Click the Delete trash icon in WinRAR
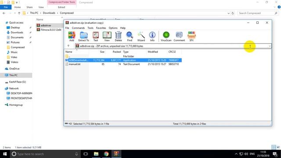Screen dimensions: 281x158 pos(118,36)
